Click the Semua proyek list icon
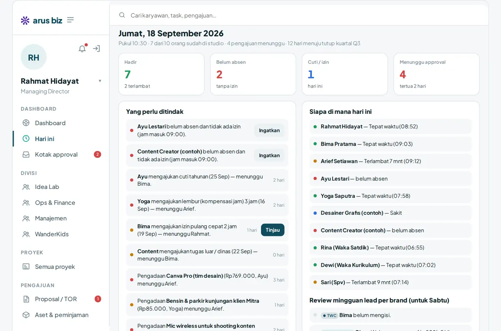 pos(26,266)
